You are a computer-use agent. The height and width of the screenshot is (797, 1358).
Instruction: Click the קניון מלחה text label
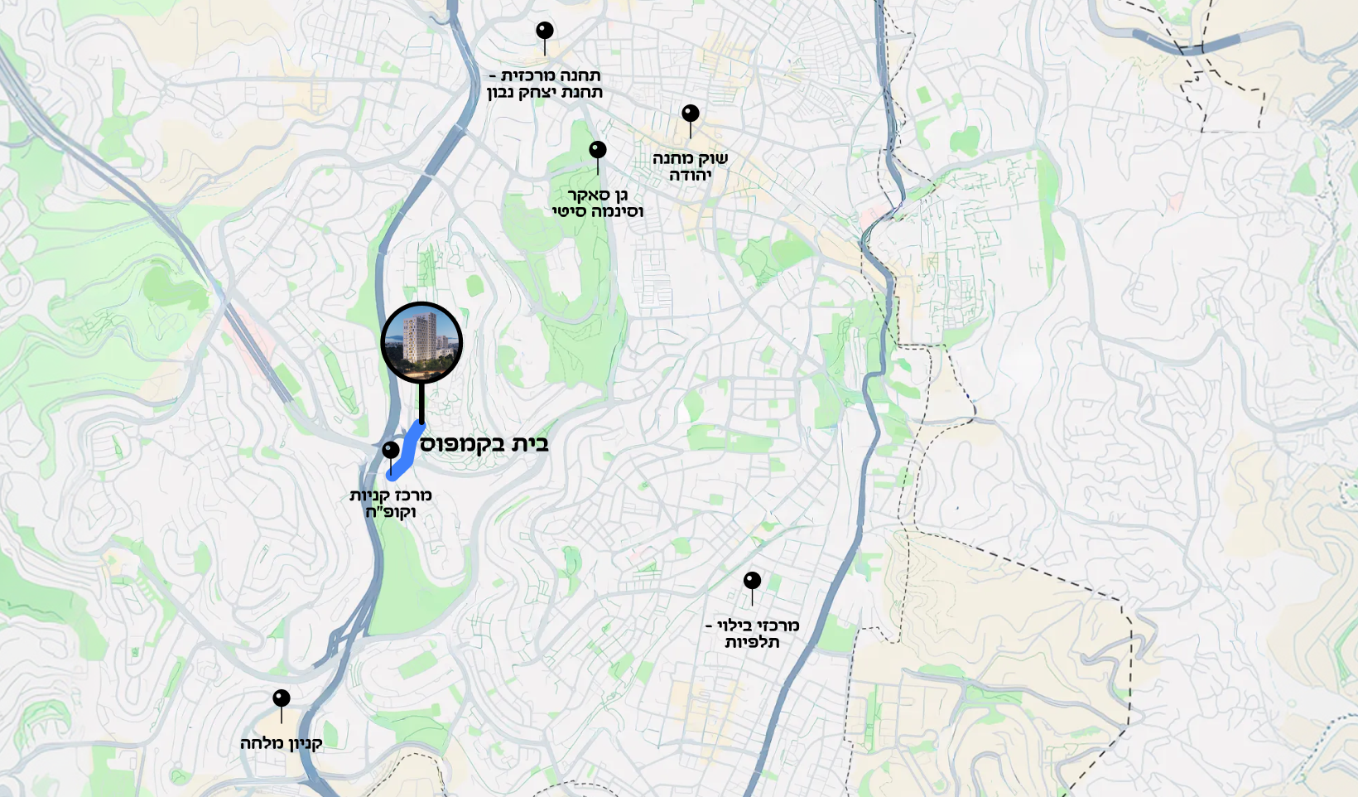282,744
